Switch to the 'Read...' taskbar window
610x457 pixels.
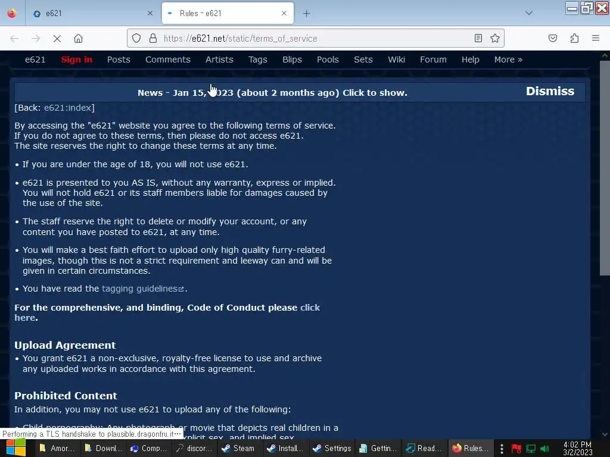click(424, 449)
